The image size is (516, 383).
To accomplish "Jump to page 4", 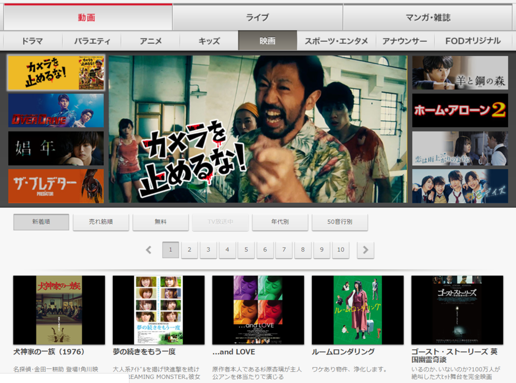I will 227,250.
